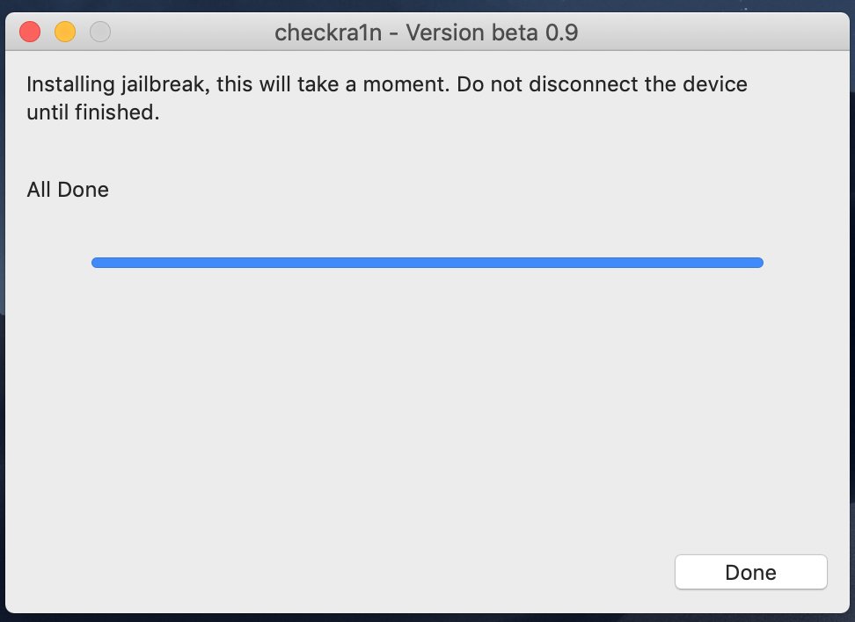Click the desktop wallpaper left of the window
The image size is (855, 622).
pos(2,351)
